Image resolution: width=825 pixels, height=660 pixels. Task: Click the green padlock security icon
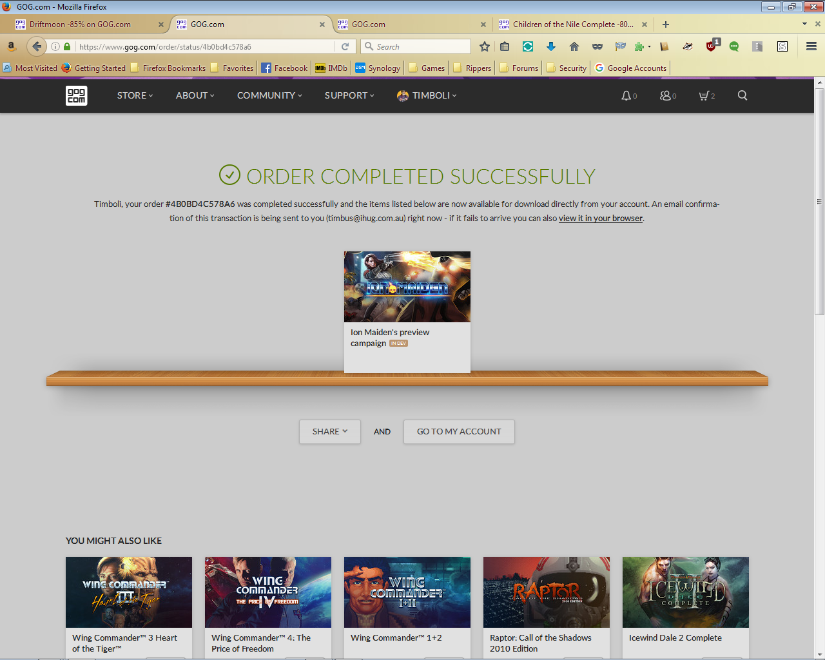click(67, 46)
